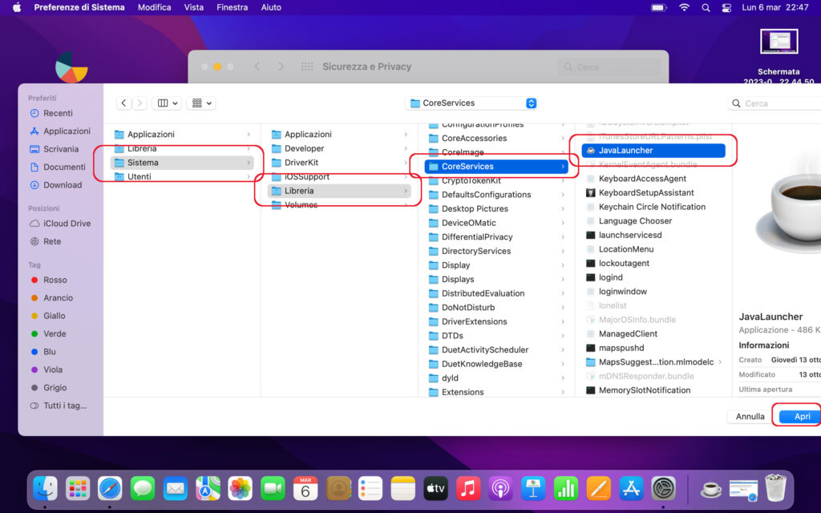Open the Finestra menu
Image resolution: width=821 pixels, height=513 pixels.
click(x=232, y=7)
